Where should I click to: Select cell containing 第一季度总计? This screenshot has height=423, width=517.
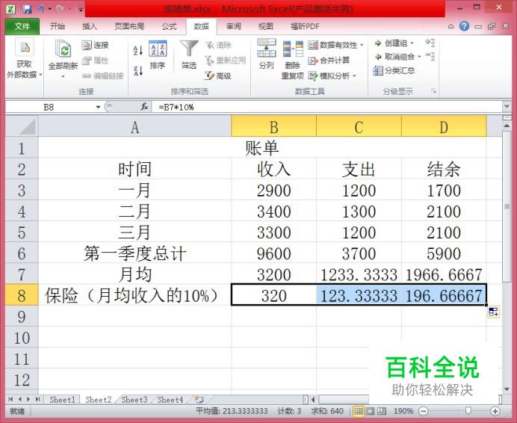135,253
